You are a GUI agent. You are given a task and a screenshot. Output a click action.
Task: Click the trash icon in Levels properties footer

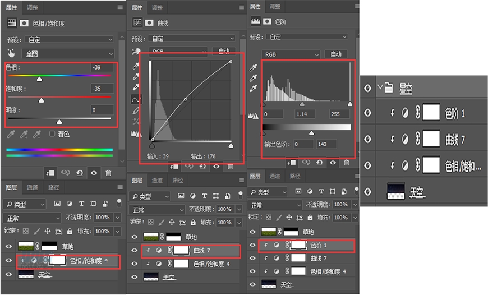[x=347, y=163]
